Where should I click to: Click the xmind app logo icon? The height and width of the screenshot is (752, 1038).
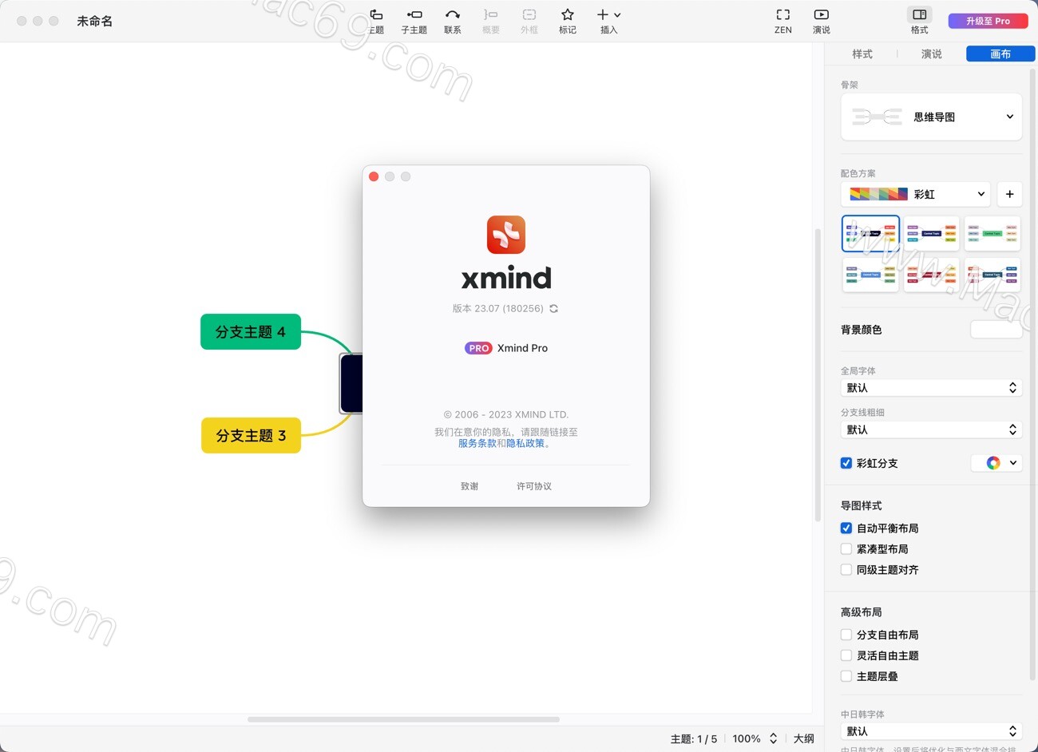506,235
